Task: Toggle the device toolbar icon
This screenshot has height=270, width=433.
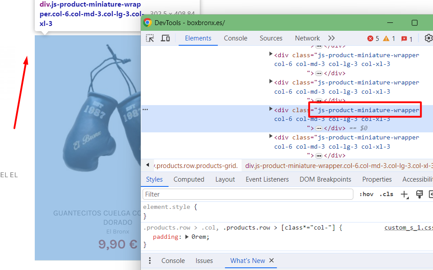Action: point(165,38)
